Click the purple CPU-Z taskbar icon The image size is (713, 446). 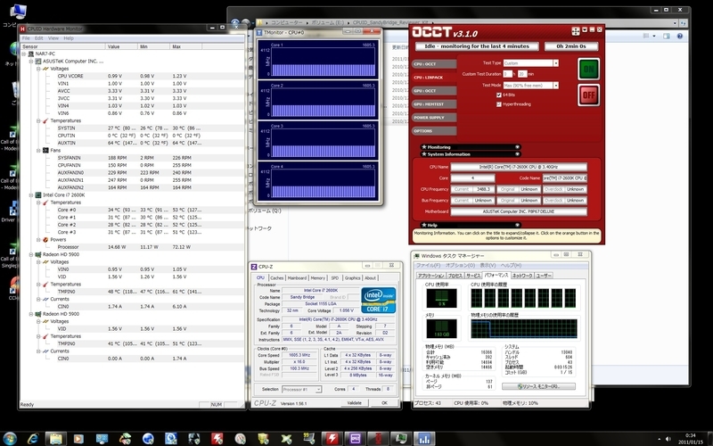[355, 438]
